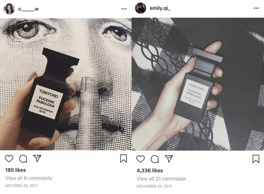Open three-dot options on emily.qi_ post
264x194 pixels.
coord(256,8)
